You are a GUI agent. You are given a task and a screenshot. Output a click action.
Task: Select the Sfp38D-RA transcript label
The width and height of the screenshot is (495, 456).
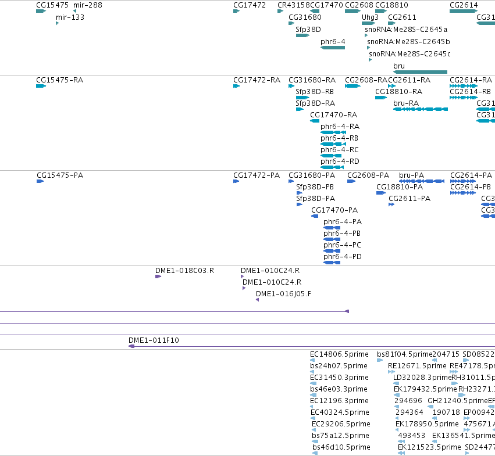[315, 103]
